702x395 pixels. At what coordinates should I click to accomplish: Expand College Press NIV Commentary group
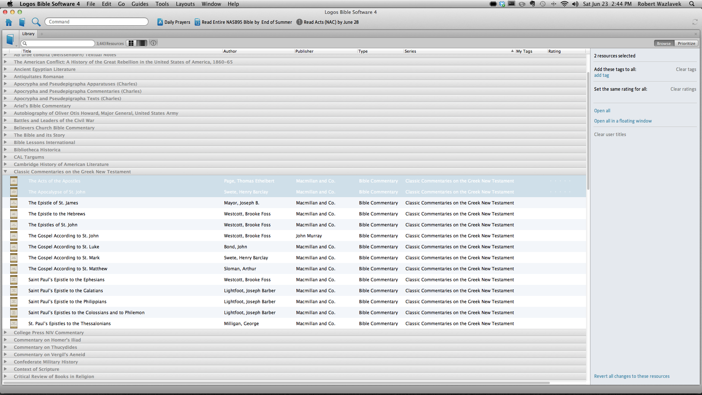coord(5,332)
